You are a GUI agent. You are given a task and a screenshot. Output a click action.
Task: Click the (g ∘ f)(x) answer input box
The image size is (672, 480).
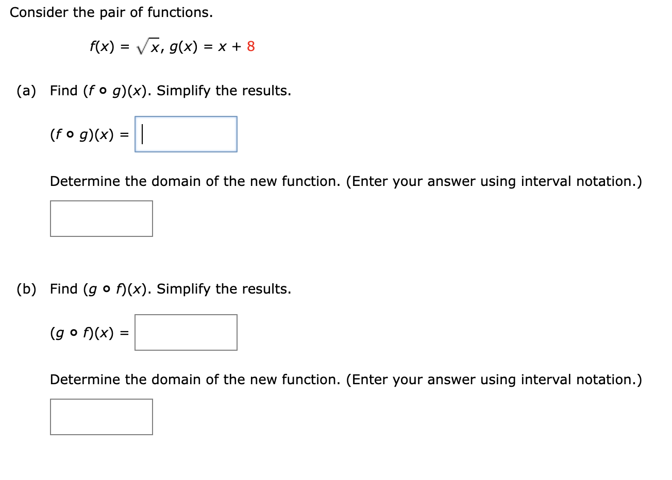[186, 332]
